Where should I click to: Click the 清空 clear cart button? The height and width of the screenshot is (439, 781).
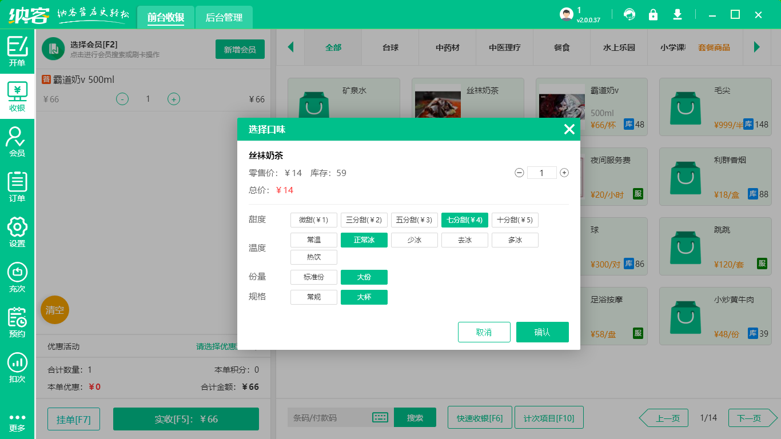(55, 310)
